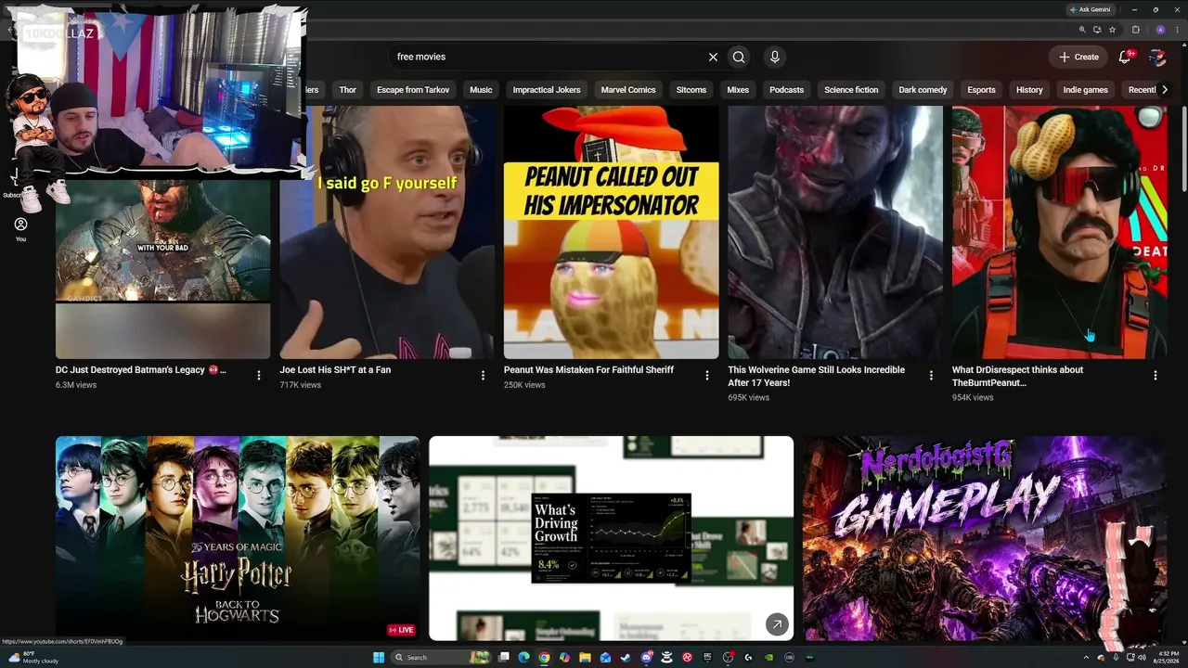Image resolution: width=1188 pixels, height=668 pixels.
Task: Select the 'Marvel Comics' chip
Action: click(x=628, y=90)
